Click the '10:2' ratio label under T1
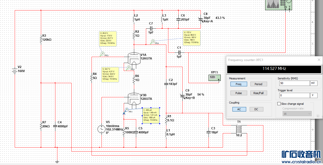 pos(239,135)
